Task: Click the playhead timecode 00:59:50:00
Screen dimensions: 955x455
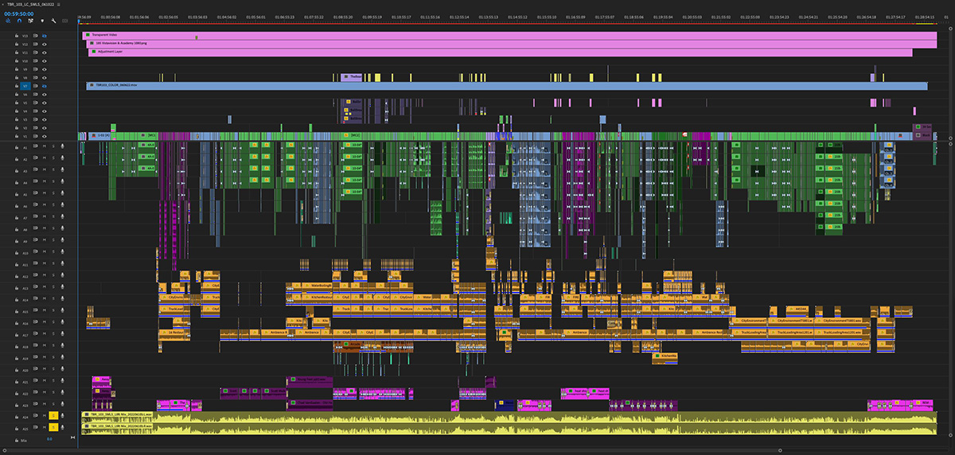Action: (19, 14)
